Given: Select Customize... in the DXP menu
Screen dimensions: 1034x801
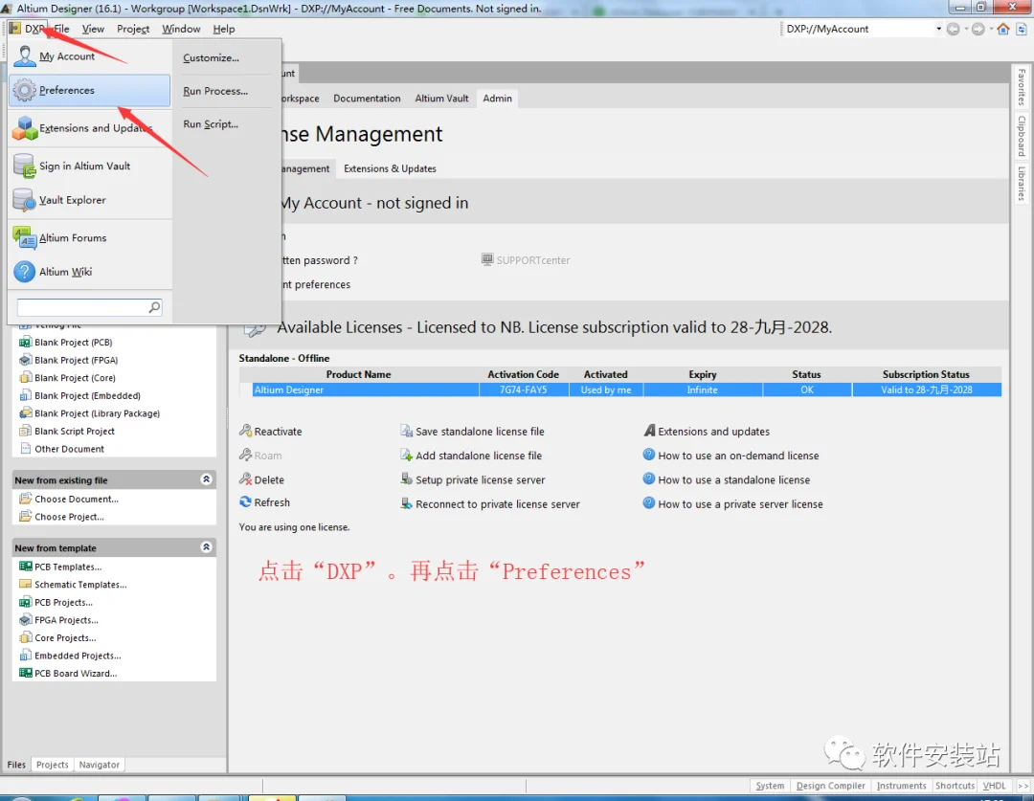Looking at the screenshot, I should 211,58.
